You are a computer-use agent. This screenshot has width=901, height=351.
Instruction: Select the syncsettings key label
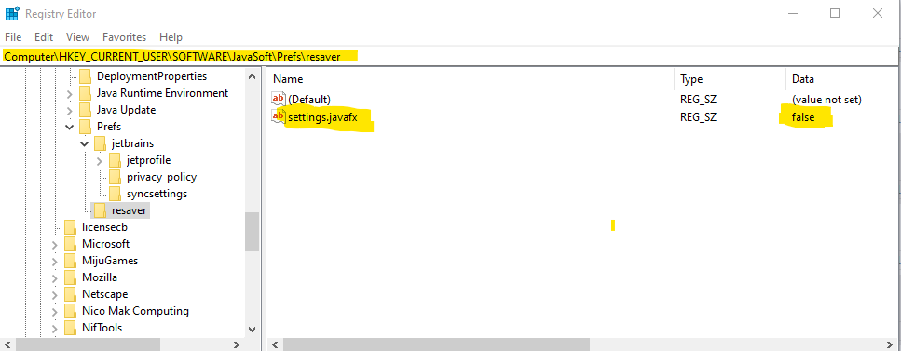pos(157,194)
